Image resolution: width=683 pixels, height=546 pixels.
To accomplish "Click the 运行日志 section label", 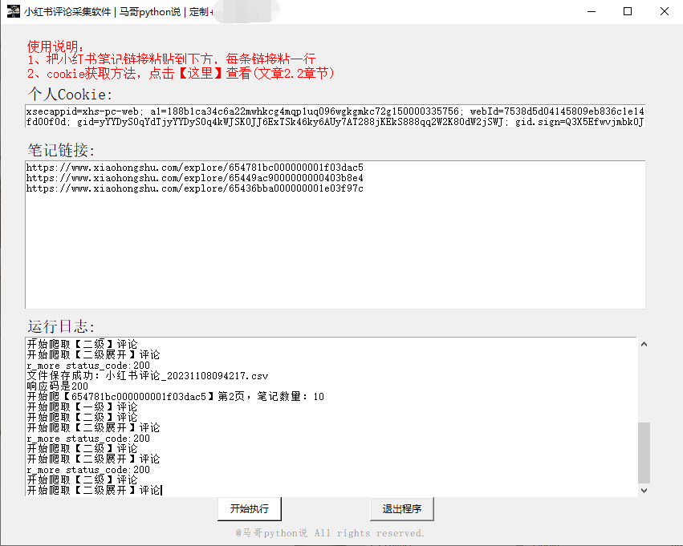I will (61, 326).
